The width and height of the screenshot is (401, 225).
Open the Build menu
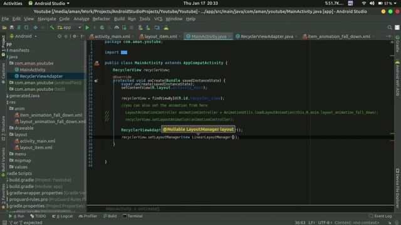pos(119,19)
